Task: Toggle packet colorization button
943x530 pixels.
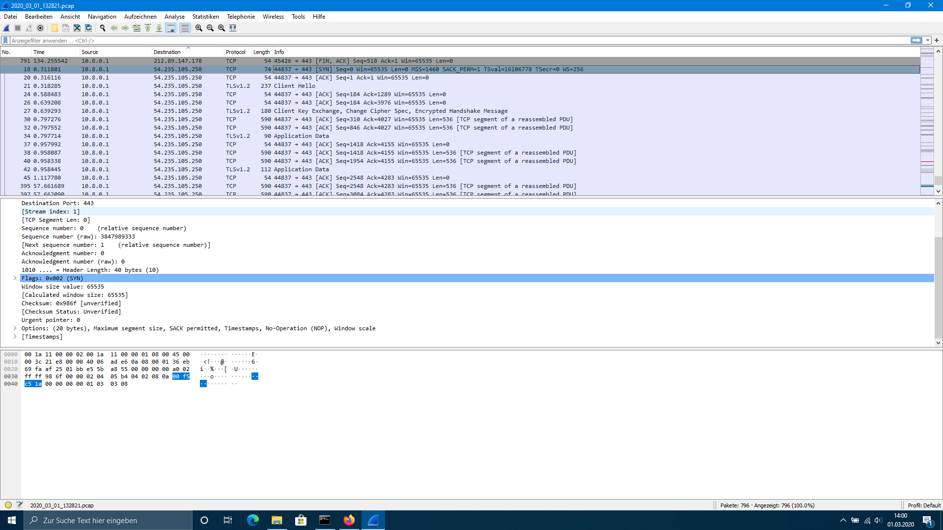Action: (185, 28)
